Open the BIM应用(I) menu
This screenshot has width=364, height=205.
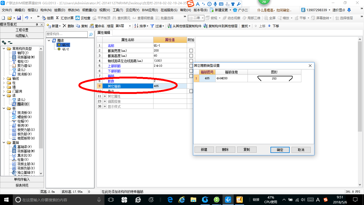point(150,10)
